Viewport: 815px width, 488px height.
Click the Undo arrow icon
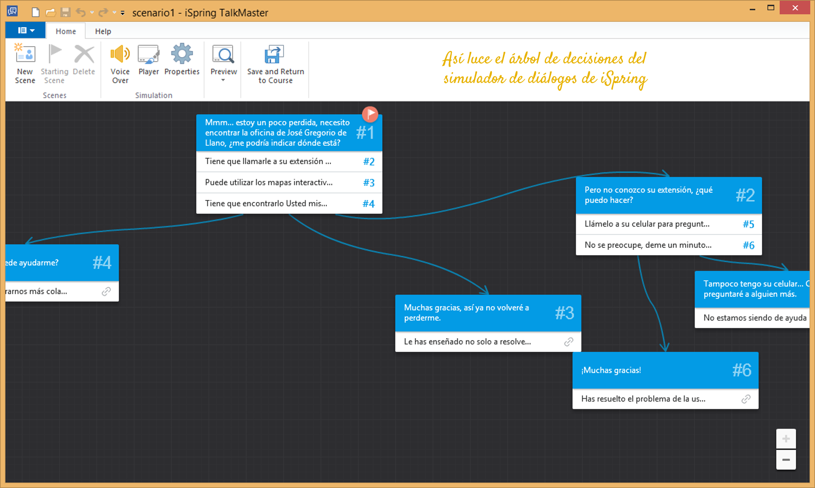click(80, 12)
